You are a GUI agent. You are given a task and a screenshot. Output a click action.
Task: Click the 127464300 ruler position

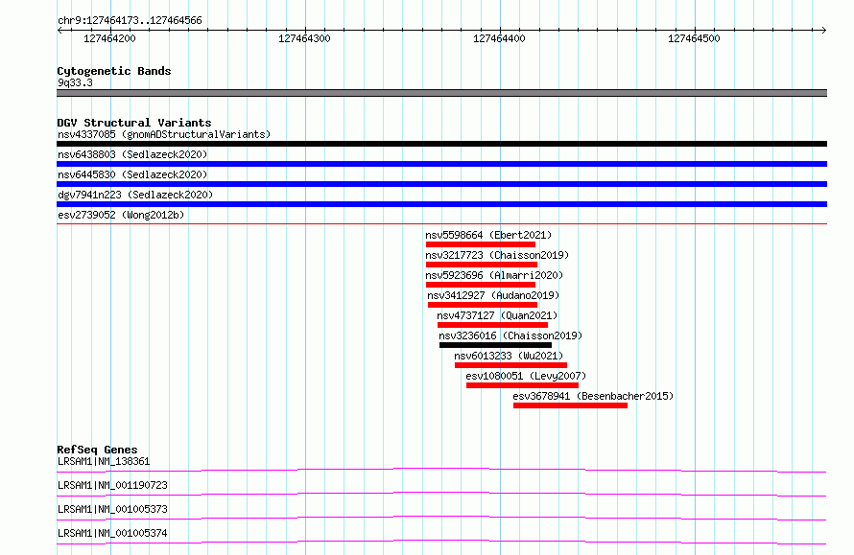point(304,38)
